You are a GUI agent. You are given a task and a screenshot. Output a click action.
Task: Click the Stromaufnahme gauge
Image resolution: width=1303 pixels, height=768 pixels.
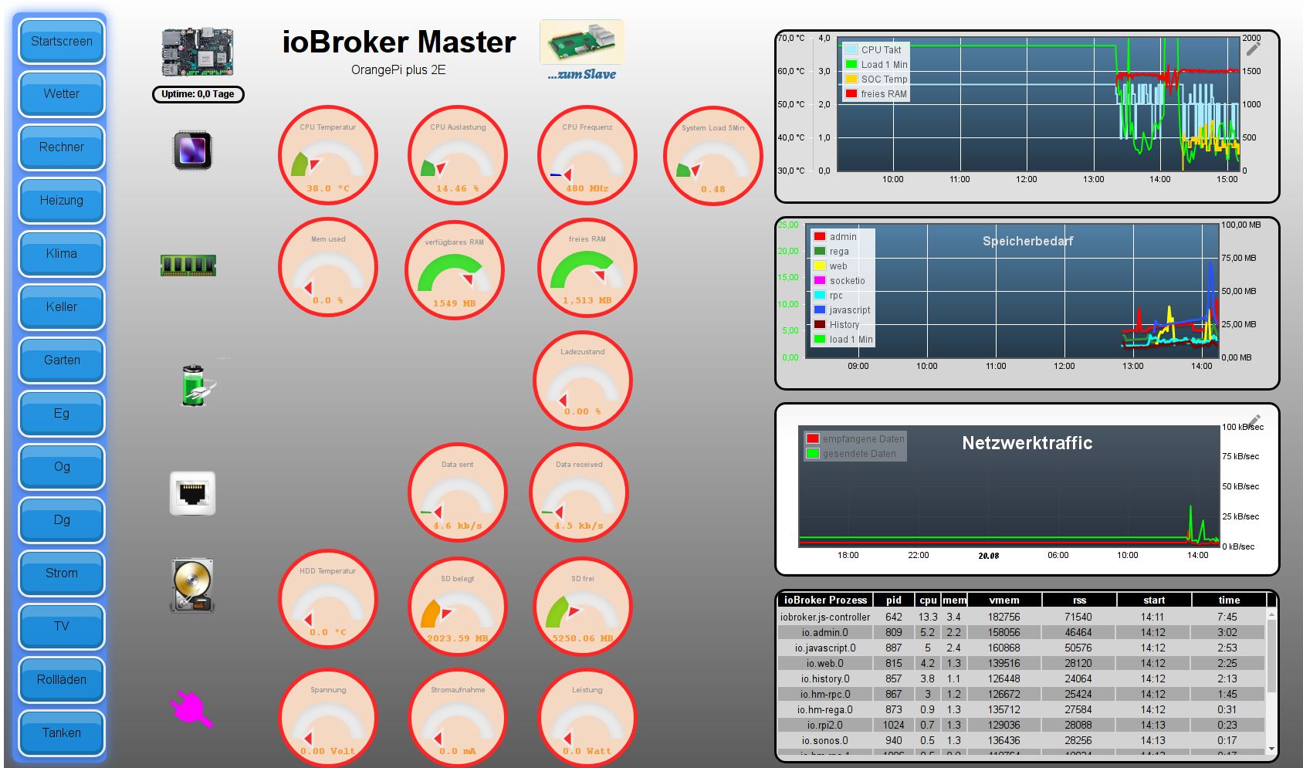pos(458,719)
